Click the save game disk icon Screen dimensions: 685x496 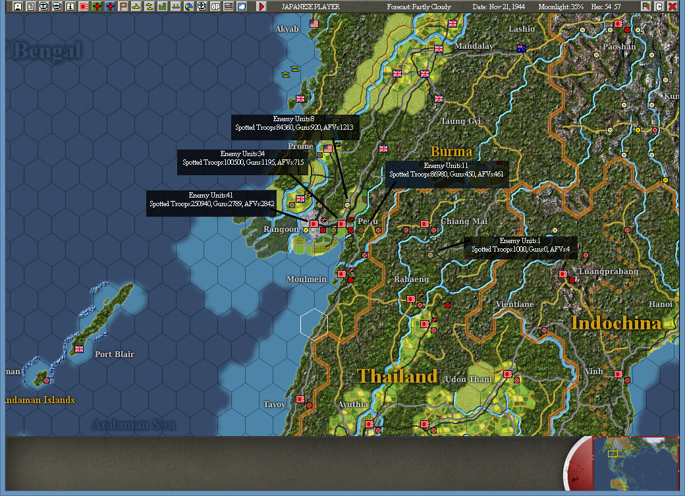[x=18, y=6]
